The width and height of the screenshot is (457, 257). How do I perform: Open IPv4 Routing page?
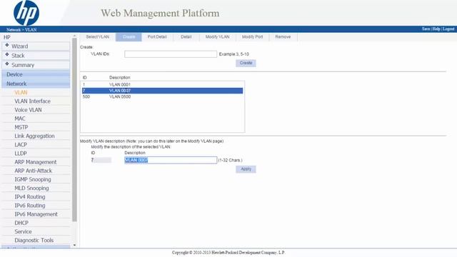point(30,197)
